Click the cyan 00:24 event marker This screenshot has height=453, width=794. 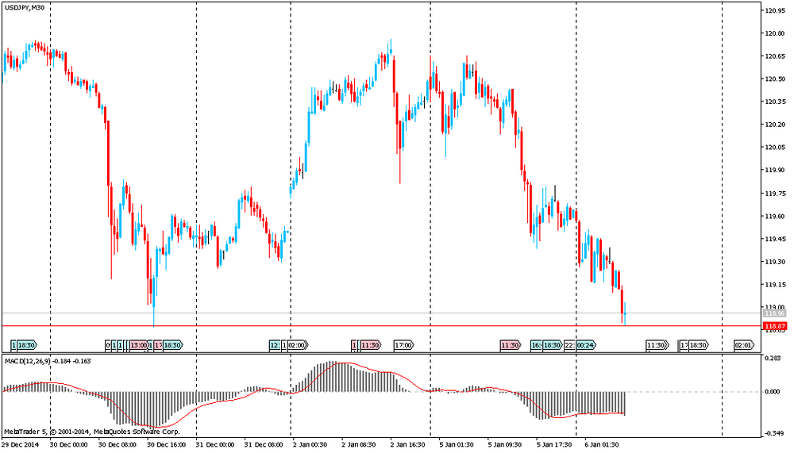click(x=586, y=345)
